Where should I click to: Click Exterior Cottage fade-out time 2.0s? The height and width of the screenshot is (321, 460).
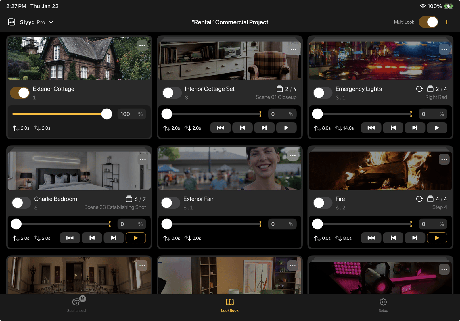[42, 128]
